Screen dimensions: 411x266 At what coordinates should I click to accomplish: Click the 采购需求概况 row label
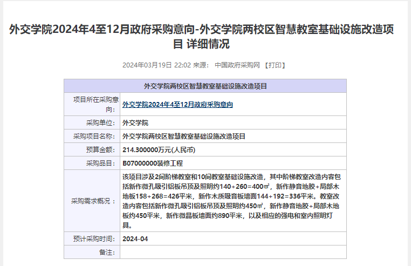pos(94,201)
